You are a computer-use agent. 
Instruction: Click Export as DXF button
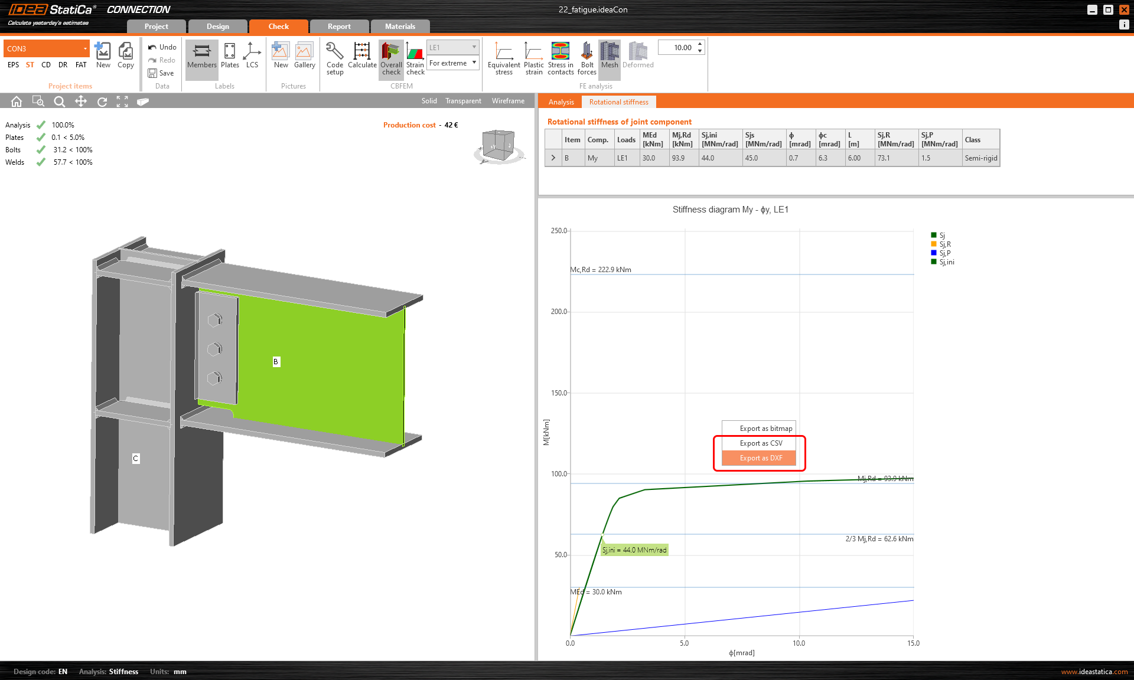[759, 457]
